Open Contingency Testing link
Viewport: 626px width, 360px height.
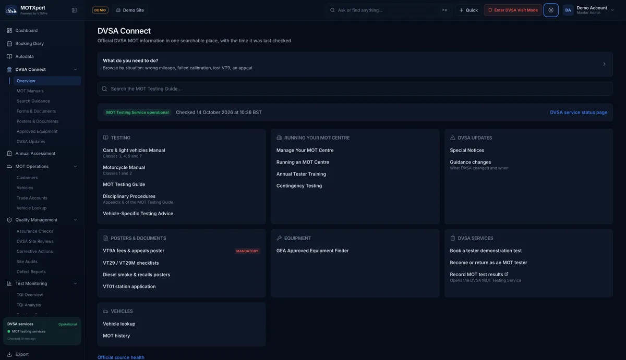299,186
